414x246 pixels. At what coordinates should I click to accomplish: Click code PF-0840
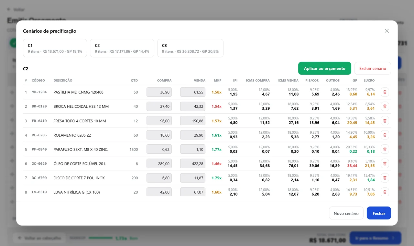[39, 149]
